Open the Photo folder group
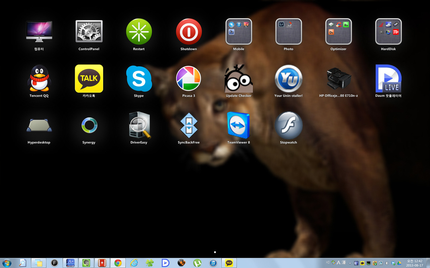This screenshot has width=430, height=268. (289, 31)
